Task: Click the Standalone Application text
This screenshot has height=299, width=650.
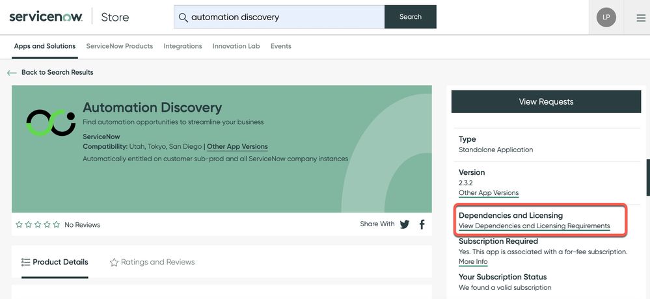Action: (x=496, y=150)
